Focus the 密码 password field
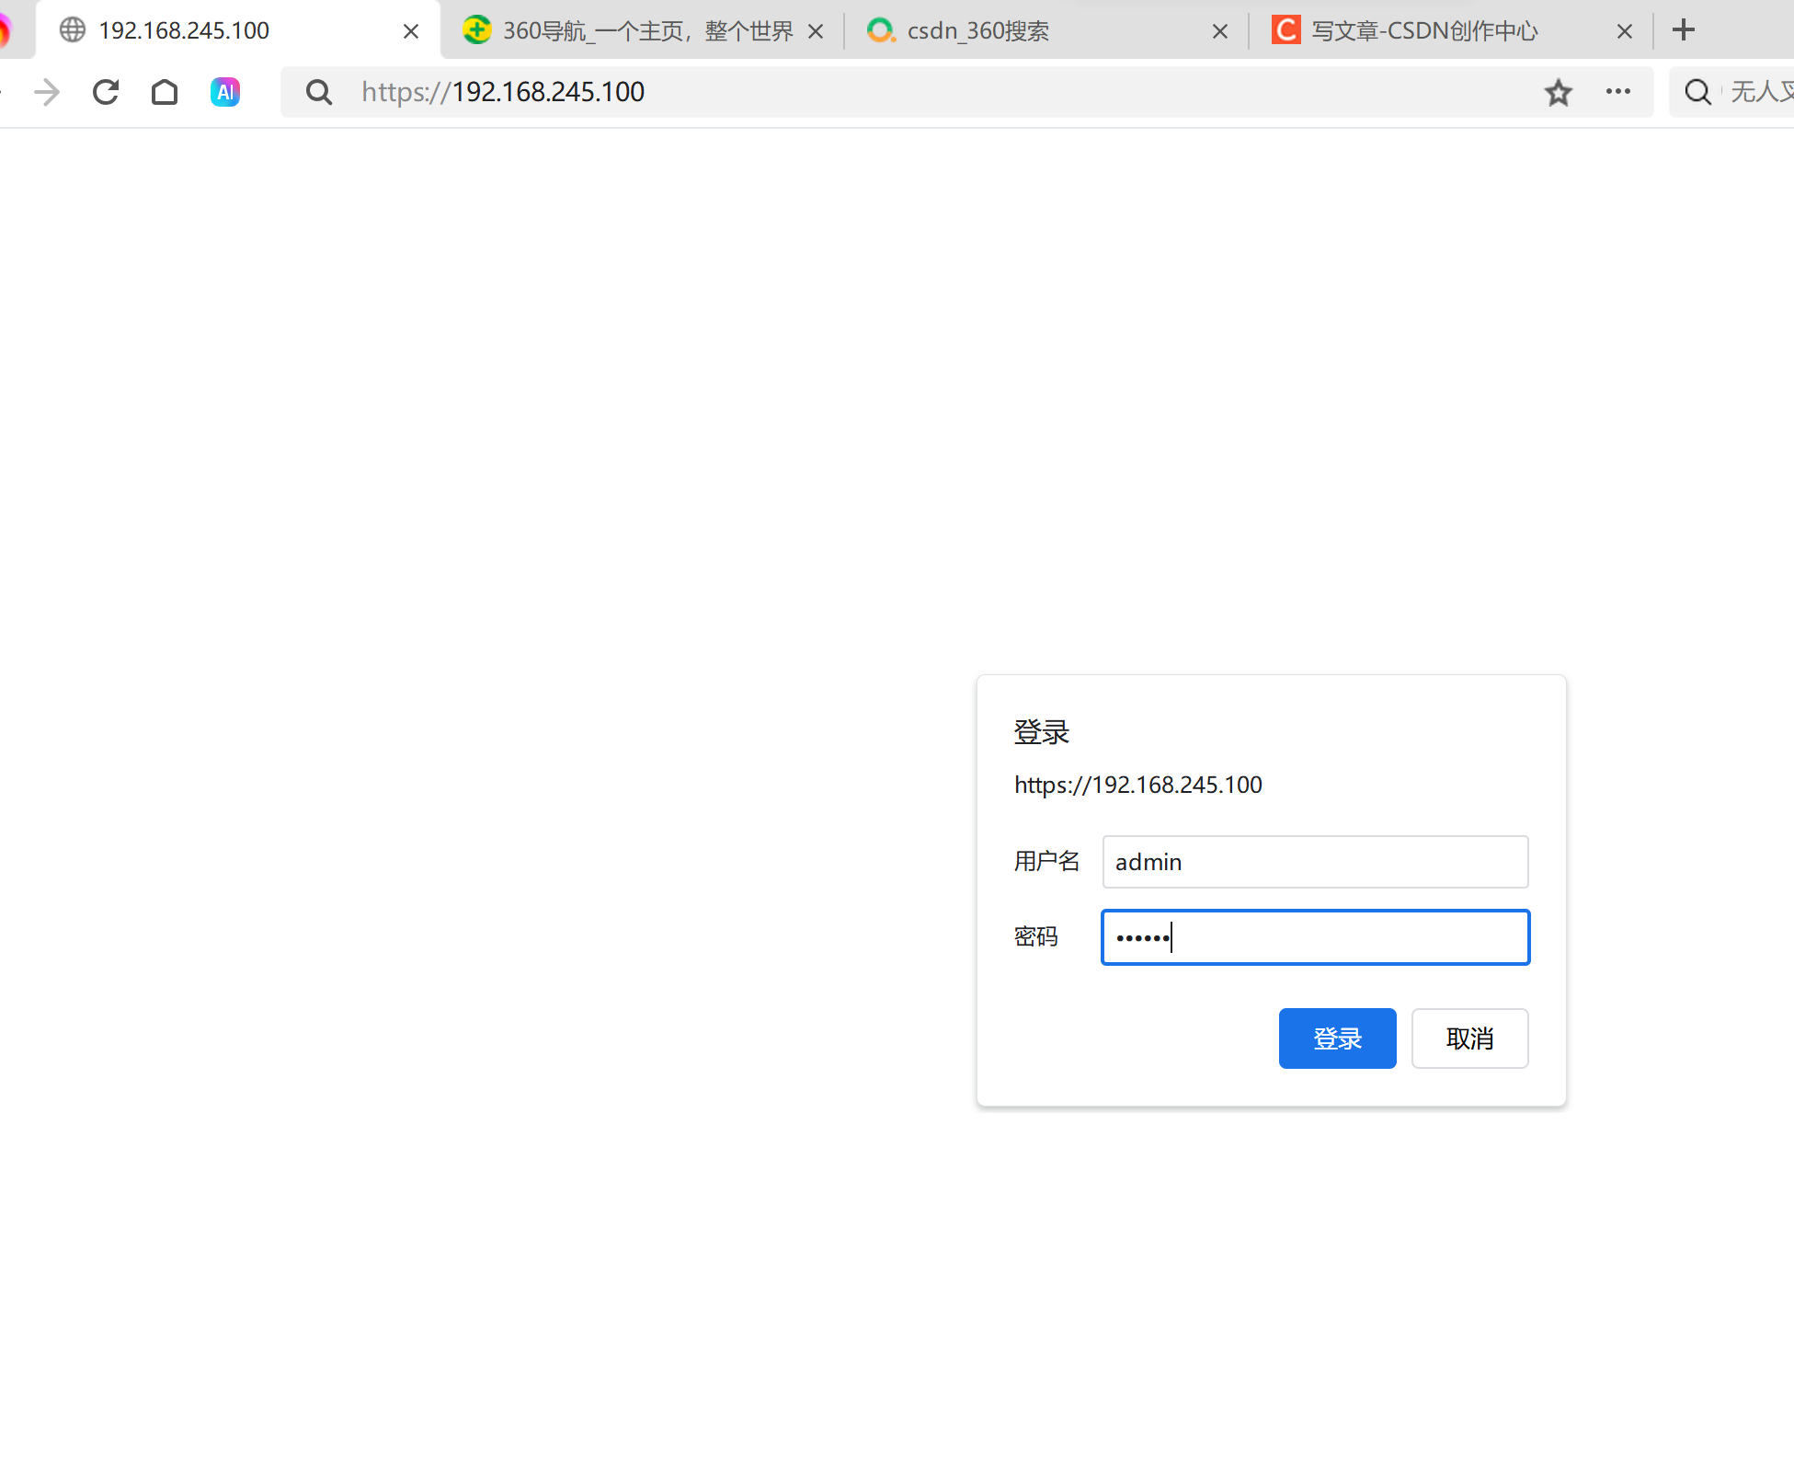This screenshot has height=1480, width=1794. 1315,937
